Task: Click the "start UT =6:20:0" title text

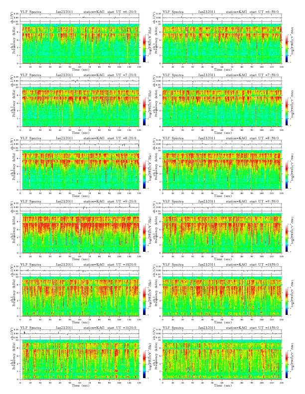Action: tap(122, 12)
